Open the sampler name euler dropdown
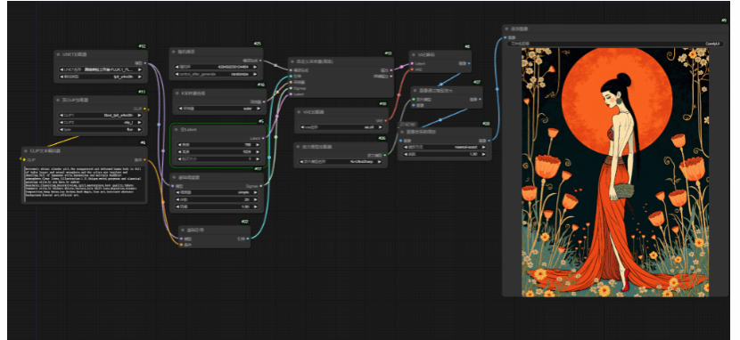This screenshot has height=340, width=740. click(218, 109)
